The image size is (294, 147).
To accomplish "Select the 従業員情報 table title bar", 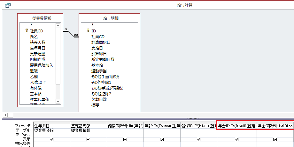I will [40, 18].
